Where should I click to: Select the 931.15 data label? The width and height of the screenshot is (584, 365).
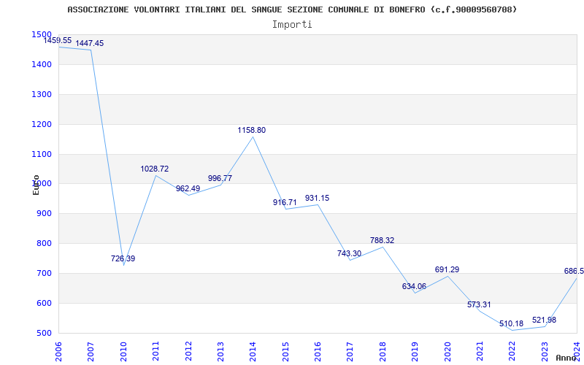317,198
